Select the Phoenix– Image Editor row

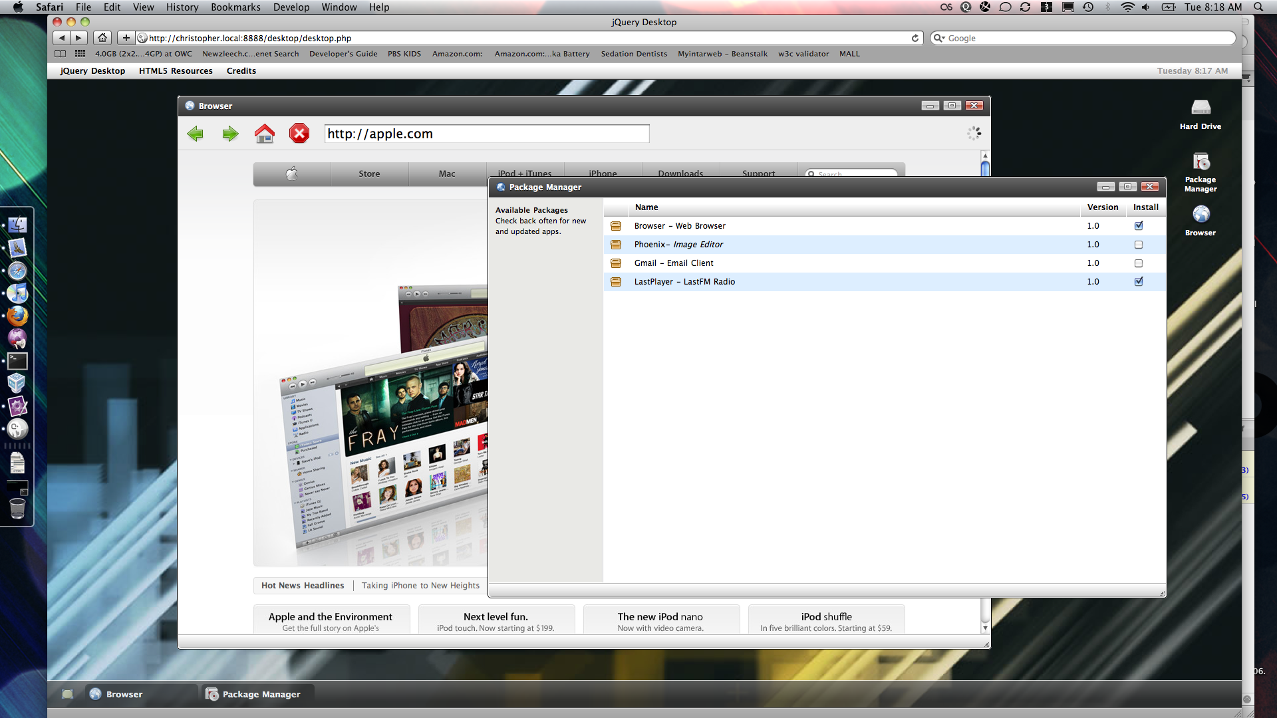pyautogui.click(x=885, y=245)
